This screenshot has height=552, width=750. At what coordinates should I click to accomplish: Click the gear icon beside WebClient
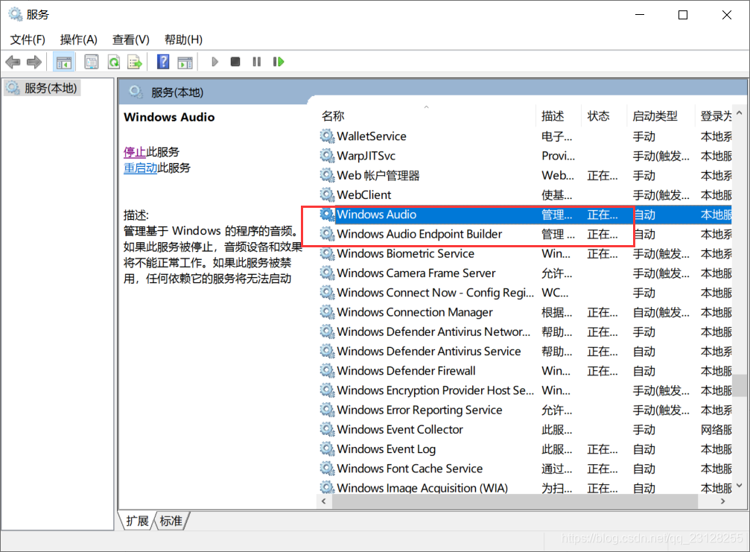click(327, 194)
